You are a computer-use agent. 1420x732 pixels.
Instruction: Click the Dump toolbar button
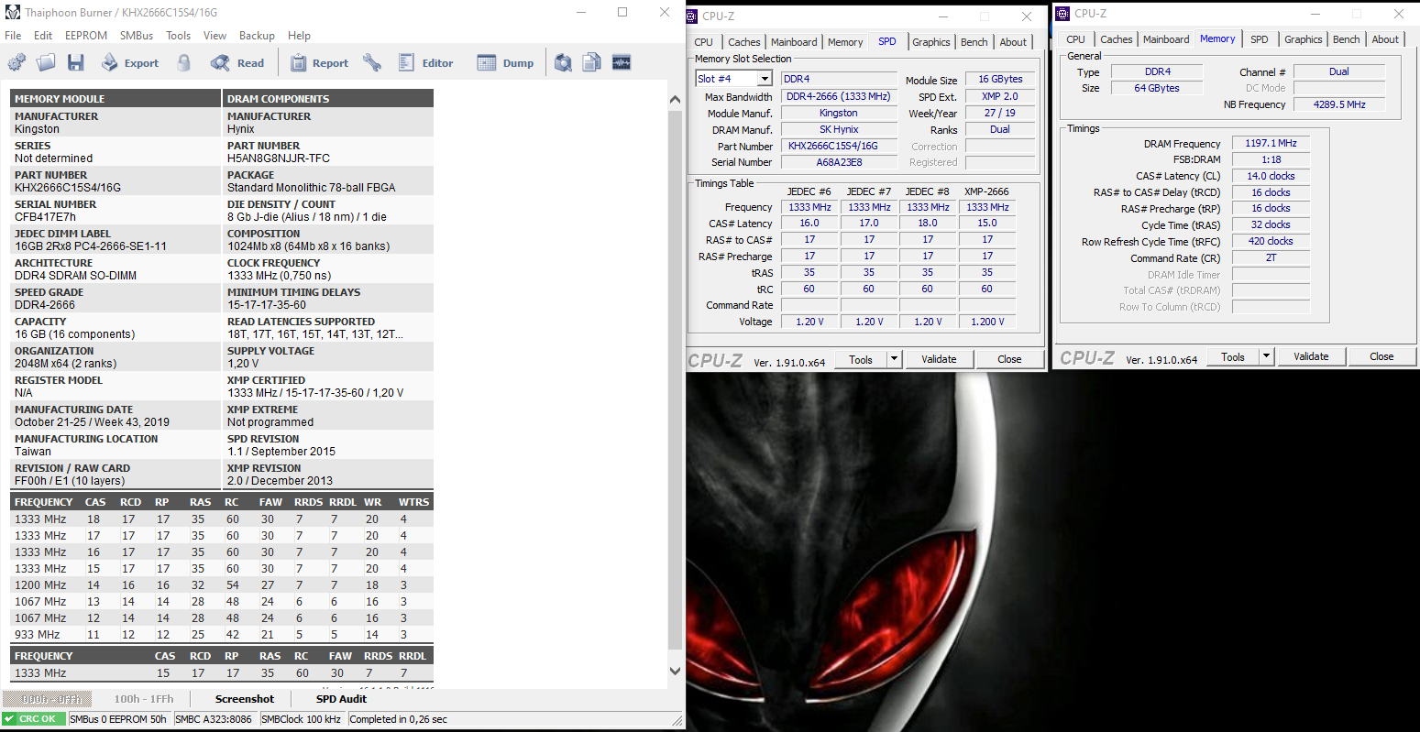[x=505, y=63]
